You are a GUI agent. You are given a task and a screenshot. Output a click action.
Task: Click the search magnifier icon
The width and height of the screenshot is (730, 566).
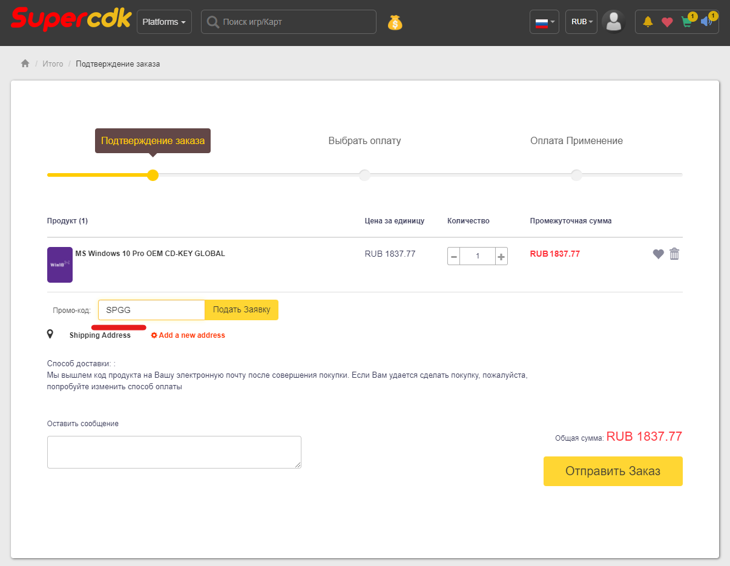(x=212, y=22)
